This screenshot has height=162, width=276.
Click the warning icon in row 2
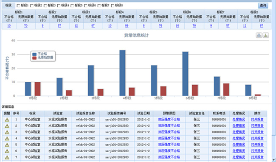tap(7, 126)
